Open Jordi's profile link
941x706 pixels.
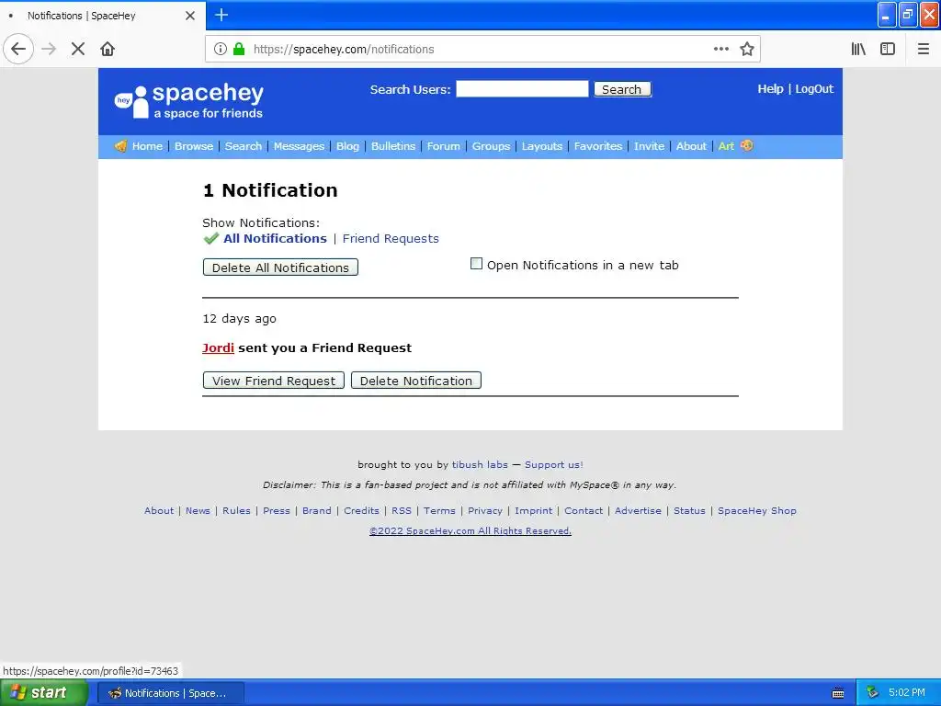coord(218,348)
